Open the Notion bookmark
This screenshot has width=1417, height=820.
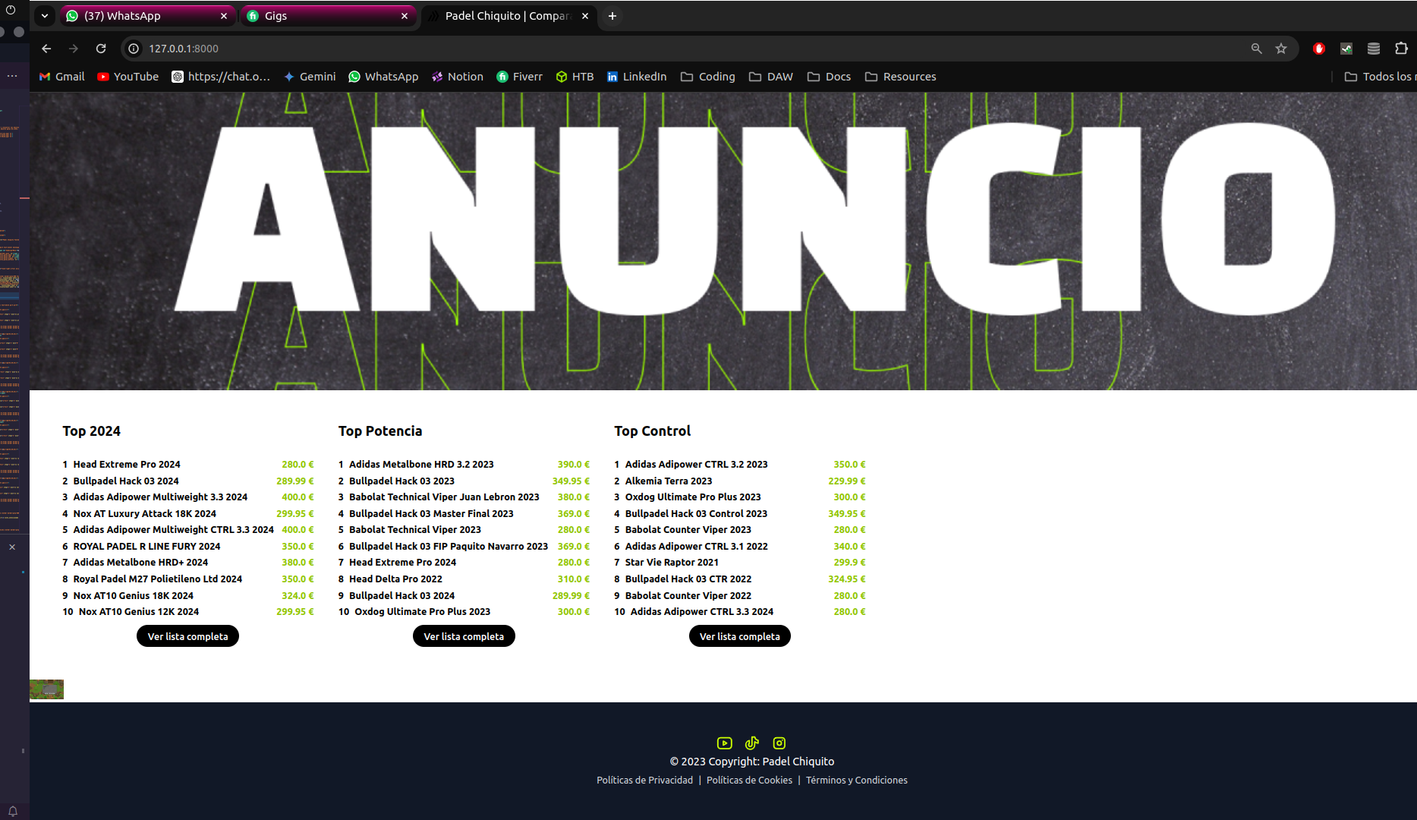[x=458, y=77]
